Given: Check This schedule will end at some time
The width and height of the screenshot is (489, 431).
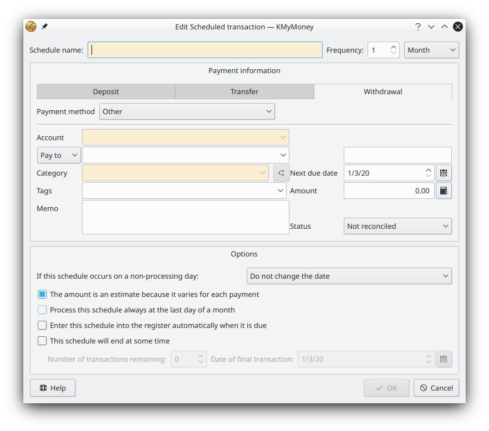Looking at the screenshot, I should (x=42, y=341).
